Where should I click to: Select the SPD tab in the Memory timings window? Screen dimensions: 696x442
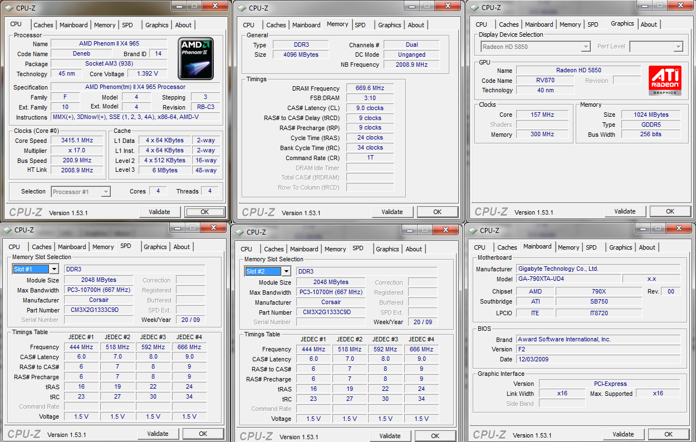click(x=360, y=25)
